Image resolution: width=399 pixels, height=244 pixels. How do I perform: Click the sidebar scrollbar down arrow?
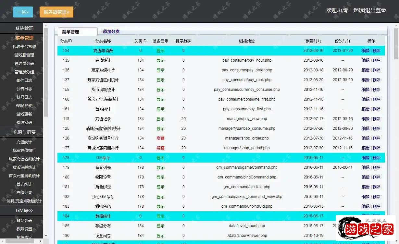point(46,236)
